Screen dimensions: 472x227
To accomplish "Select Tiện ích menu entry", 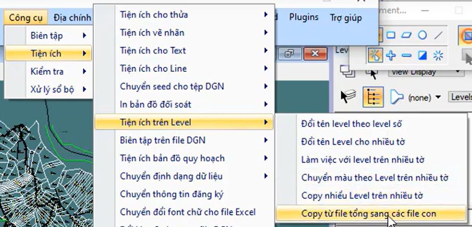I will click(48, 54).
